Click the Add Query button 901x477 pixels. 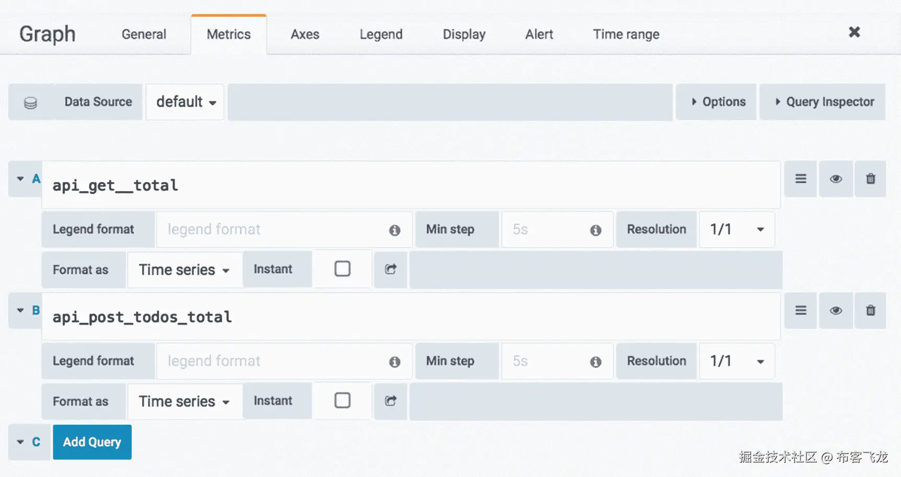click(x=92, y=442)
